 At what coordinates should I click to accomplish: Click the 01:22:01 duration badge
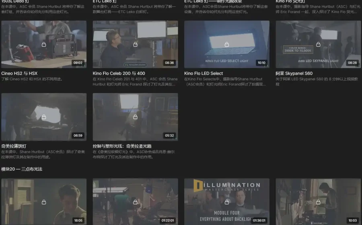click(168, 221)
